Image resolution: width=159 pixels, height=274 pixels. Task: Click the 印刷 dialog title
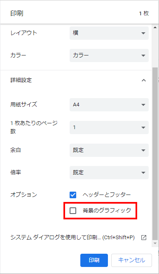(x=17, y=14)
